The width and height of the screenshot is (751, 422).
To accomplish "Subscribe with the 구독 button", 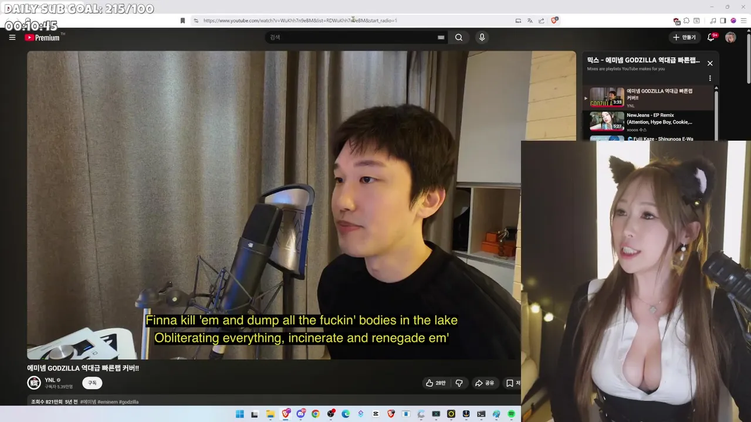I will [x=92, y=383].
